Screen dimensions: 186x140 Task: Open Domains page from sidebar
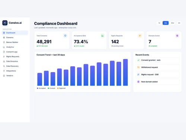point(15,37)
